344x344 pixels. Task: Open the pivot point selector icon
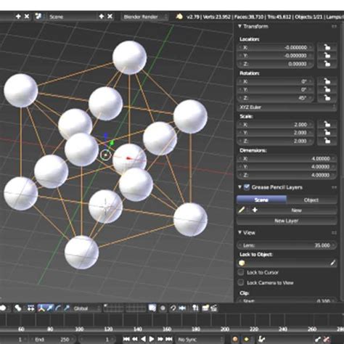coord(17,308)
